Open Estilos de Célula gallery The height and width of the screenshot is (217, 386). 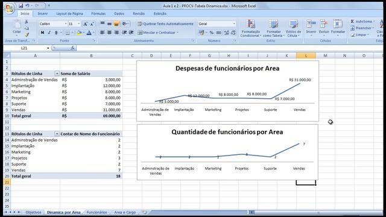tap(294, 28)
